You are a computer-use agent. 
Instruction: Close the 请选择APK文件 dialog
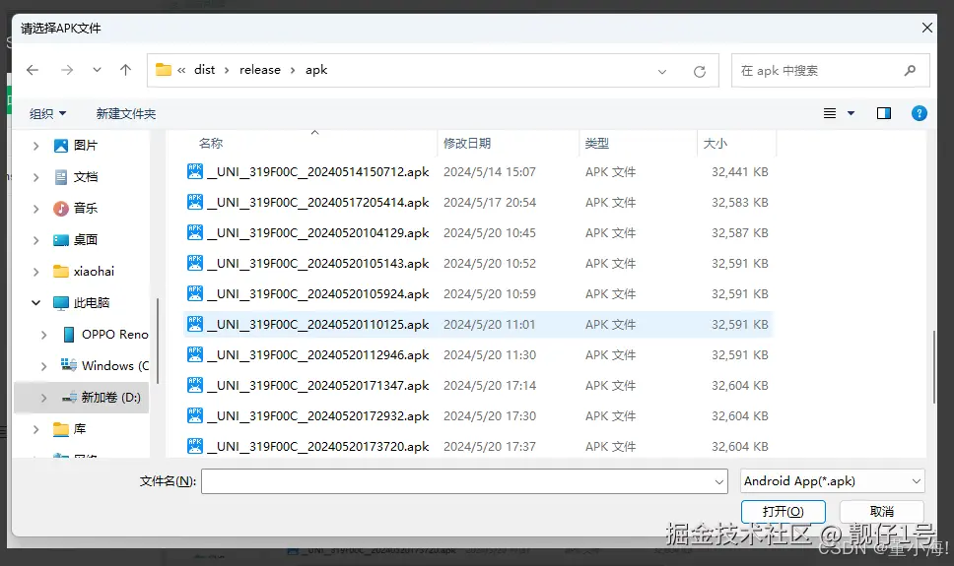pos(926,28)
